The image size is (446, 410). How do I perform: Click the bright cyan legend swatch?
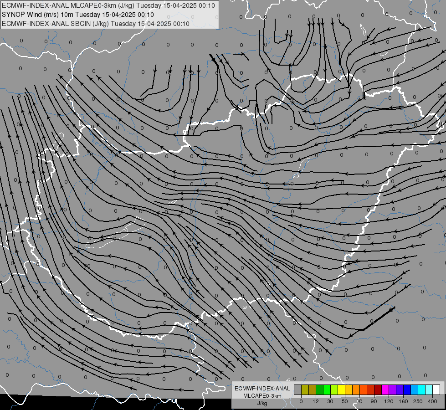421,390
